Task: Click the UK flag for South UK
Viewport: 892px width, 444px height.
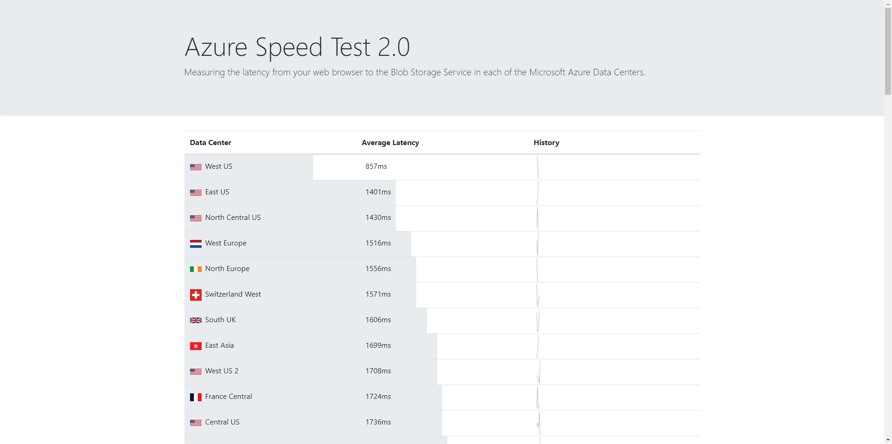Action: [196, 320]
